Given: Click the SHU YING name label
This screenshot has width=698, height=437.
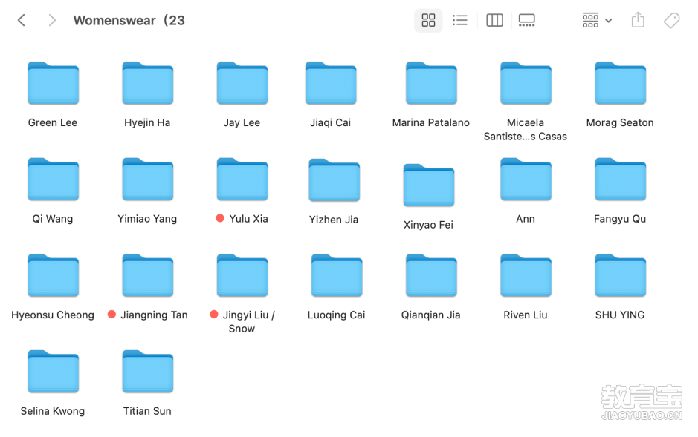Looking at the screenshot, I should point(620,315).
